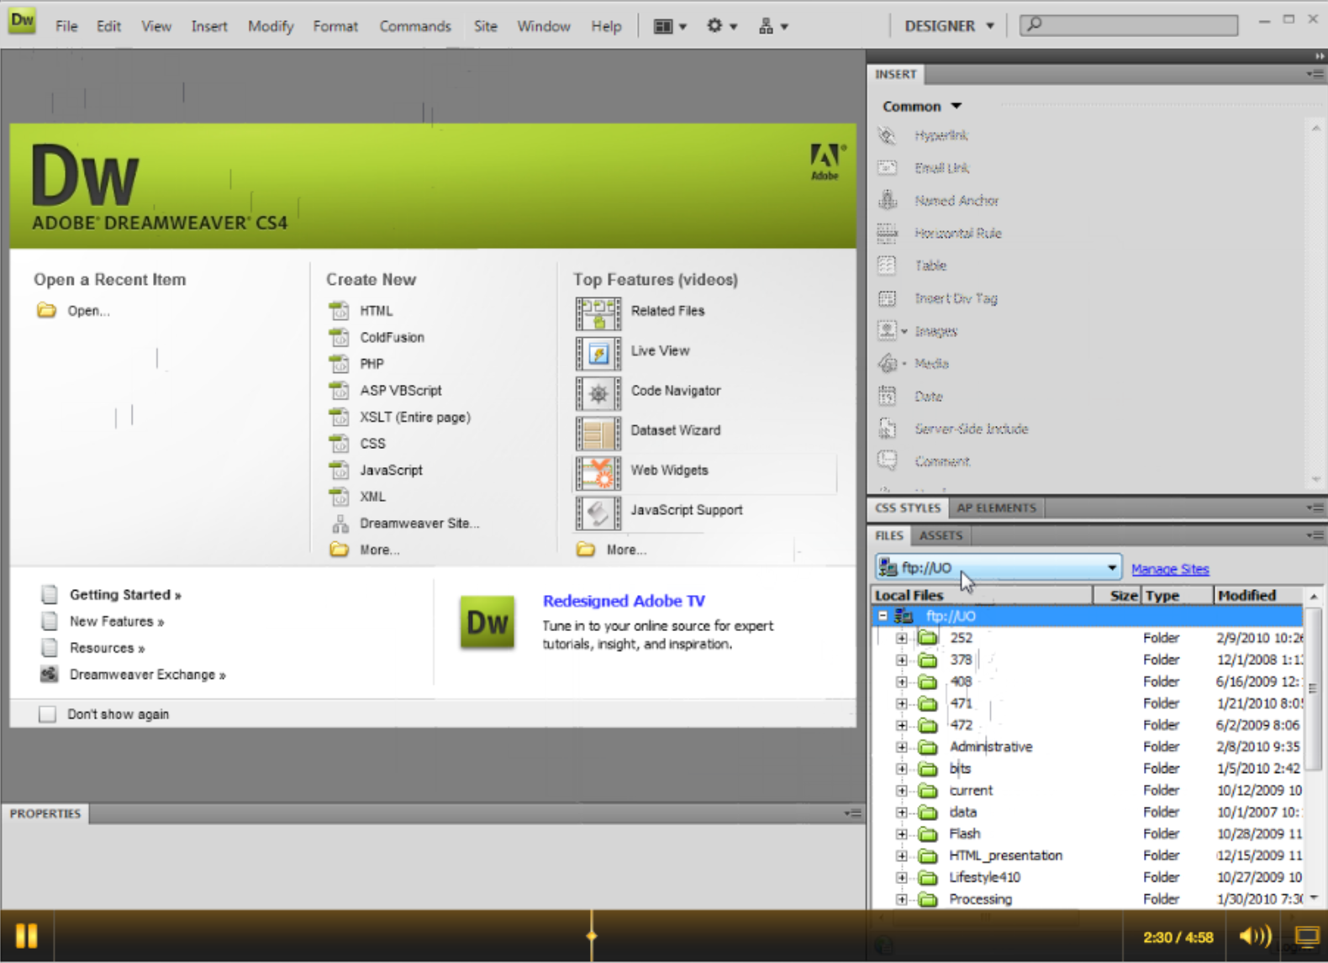This screenshot has height=963, width=1328.
Task: Open the Getting Started link
Action: (125, 594)
